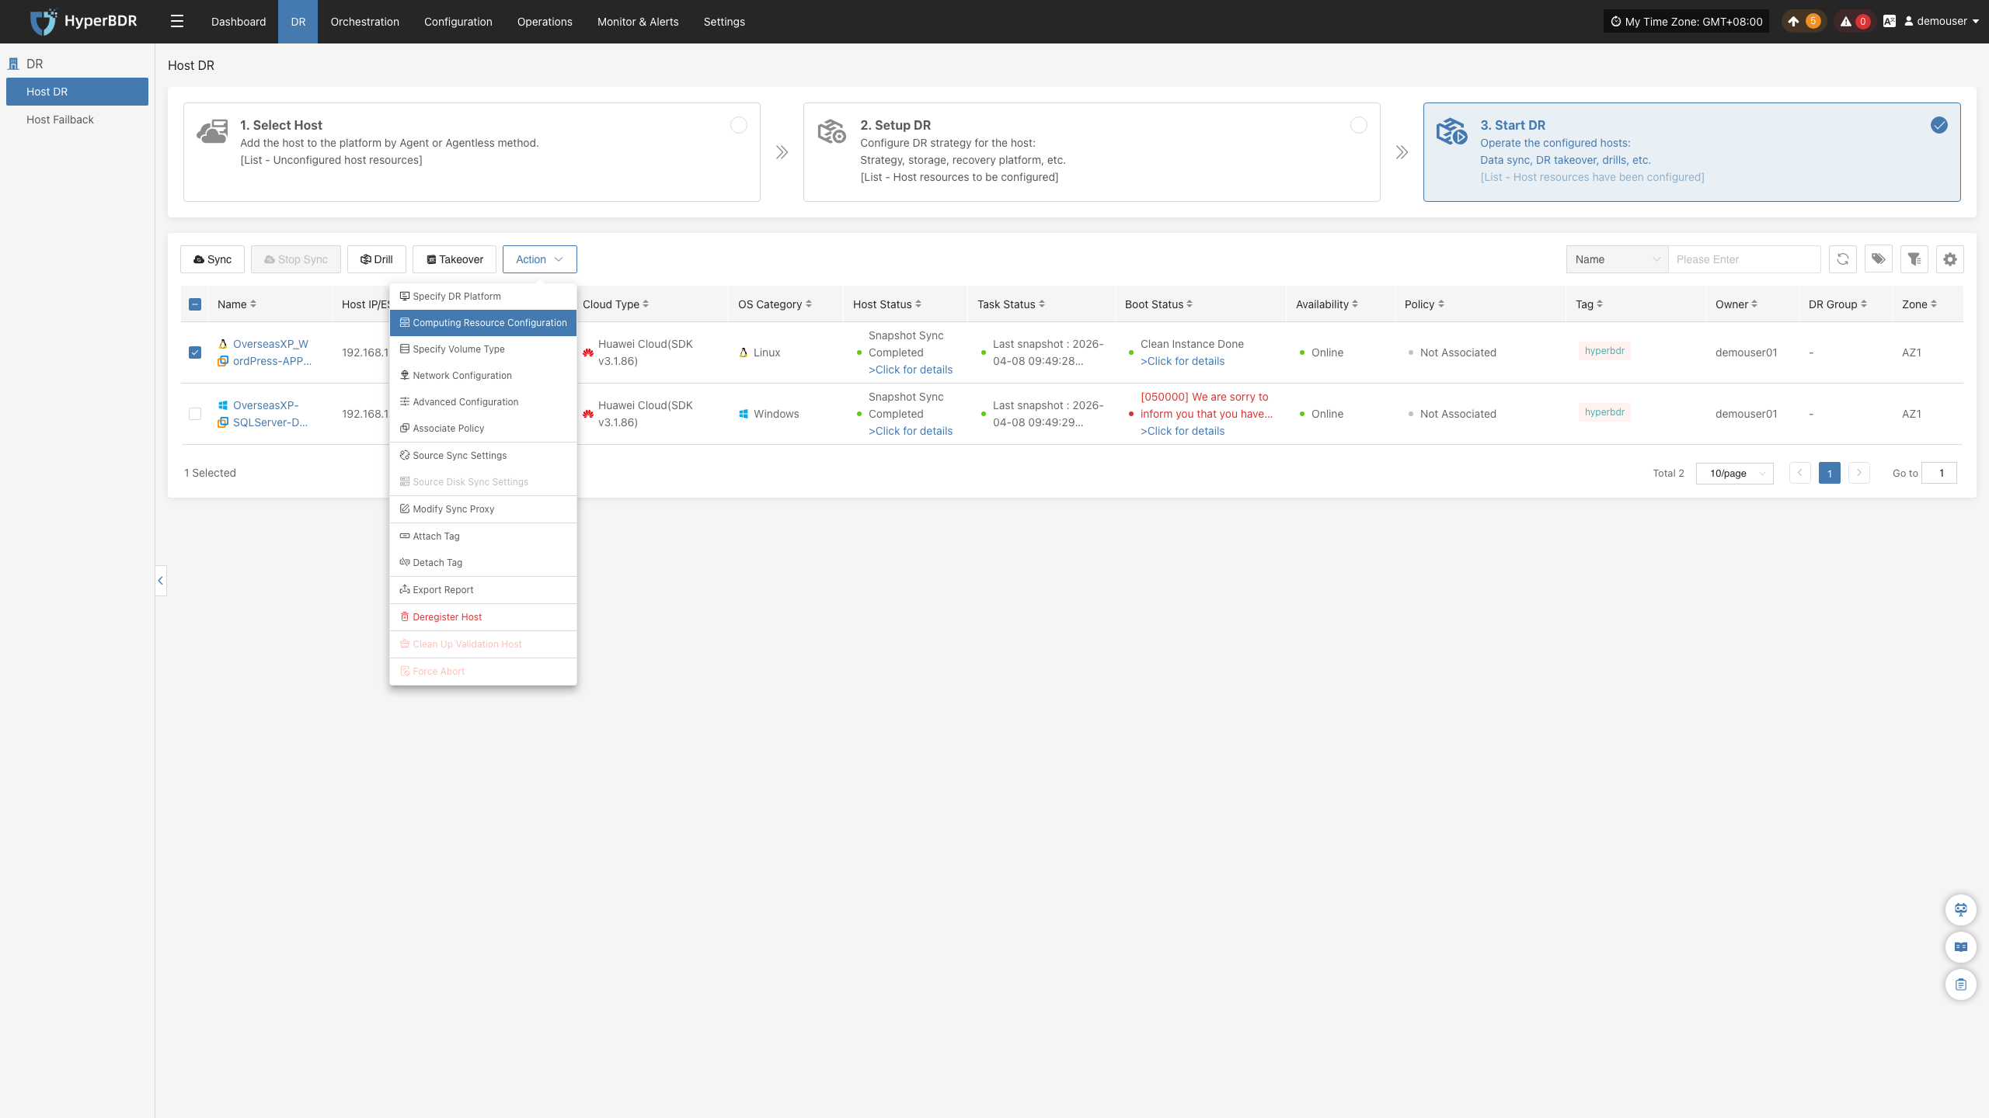This screenshot has height=1118, width=1989.
Task: Go to next page arrow
Action: (x=1859, y=473)
